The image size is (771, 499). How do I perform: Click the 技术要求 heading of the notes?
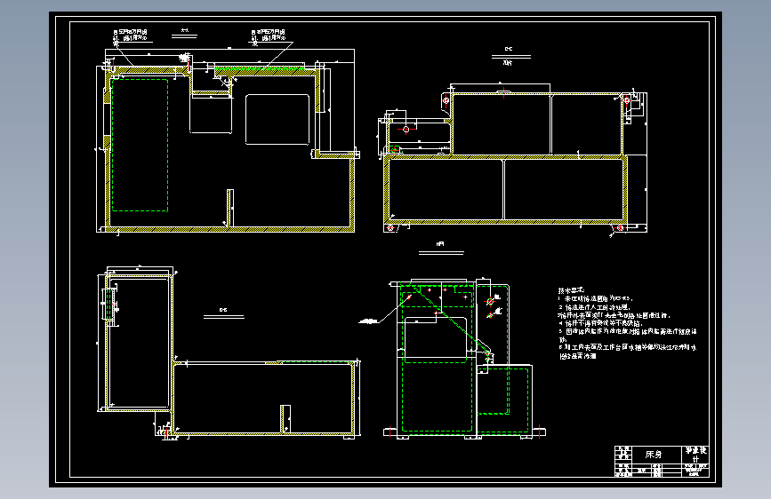click(x=571, y=290)
